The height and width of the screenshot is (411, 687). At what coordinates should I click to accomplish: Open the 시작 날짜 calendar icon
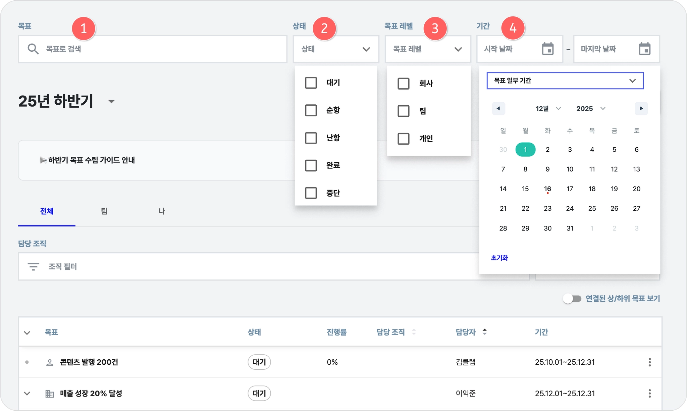[547, 49]
